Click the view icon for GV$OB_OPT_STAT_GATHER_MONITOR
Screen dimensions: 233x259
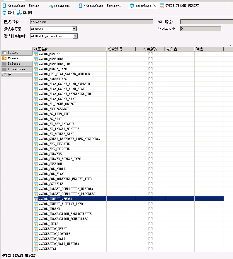(36, 74)
